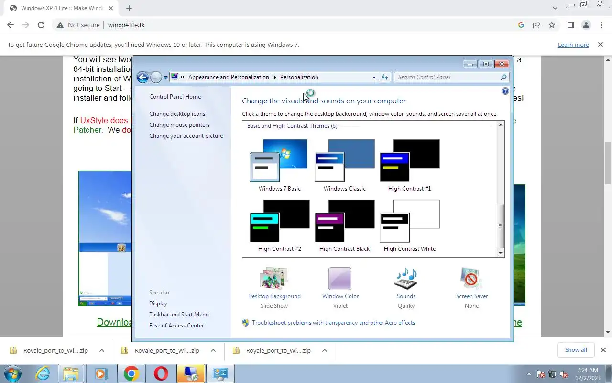The height and width of the screenshot is (383, 612).
Task: Open Control Panel help icon
Action: click(x=505, y=91)
